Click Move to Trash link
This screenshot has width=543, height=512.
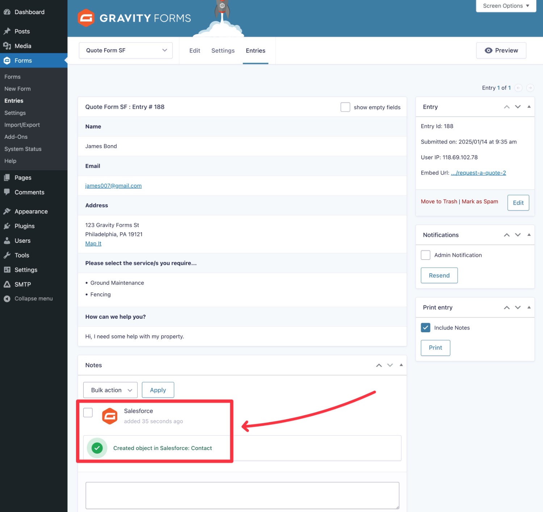tap(439, 201)
